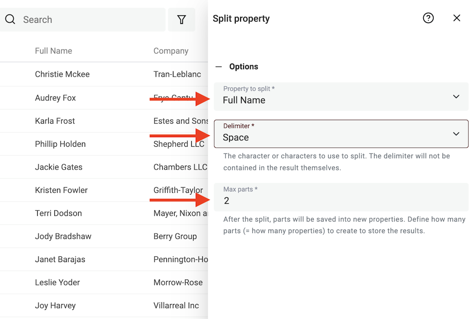Select the Full Name column header
The image size is (474, 319).
point(53,51)
